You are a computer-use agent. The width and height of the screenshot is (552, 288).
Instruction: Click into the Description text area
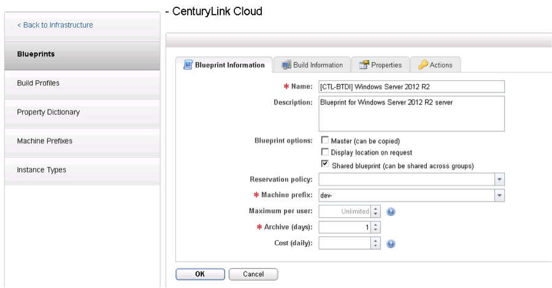[412, 114]
